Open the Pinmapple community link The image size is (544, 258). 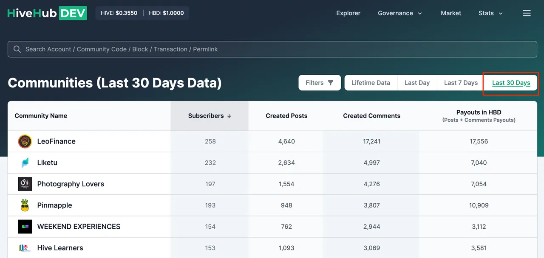(54, 205)
